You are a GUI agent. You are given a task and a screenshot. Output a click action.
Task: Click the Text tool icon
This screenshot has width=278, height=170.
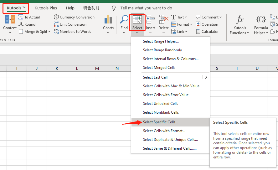pos(173,17)
